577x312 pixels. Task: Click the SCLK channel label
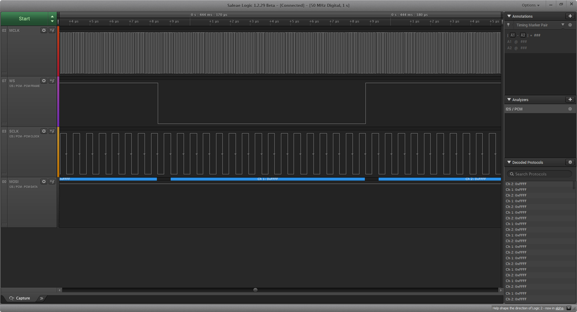point(14,131)
